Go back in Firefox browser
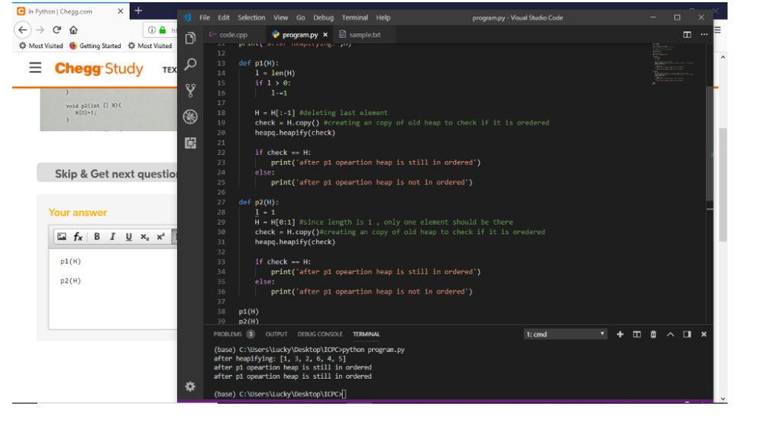The height and width of the screenshot is (423, 782). tap(22, 30)
